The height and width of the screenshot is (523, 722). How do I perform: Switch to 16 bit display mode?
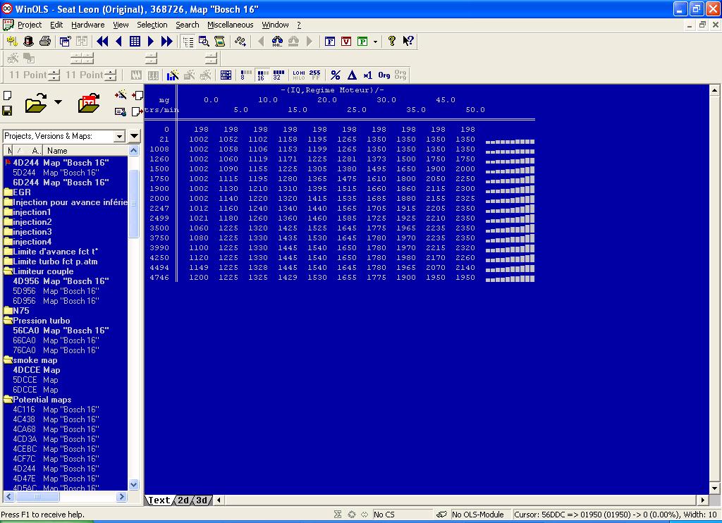pos(262,75)
